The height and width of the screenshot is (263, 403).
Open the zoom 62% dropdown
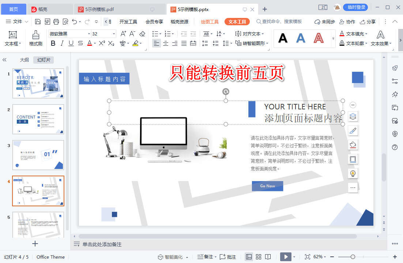coord(319,256)
